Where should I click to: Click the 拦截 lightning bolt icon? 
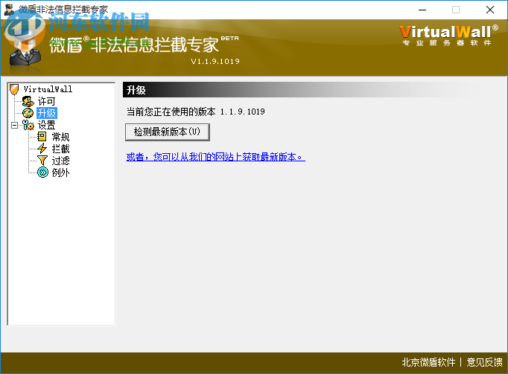tap(42, 149)
